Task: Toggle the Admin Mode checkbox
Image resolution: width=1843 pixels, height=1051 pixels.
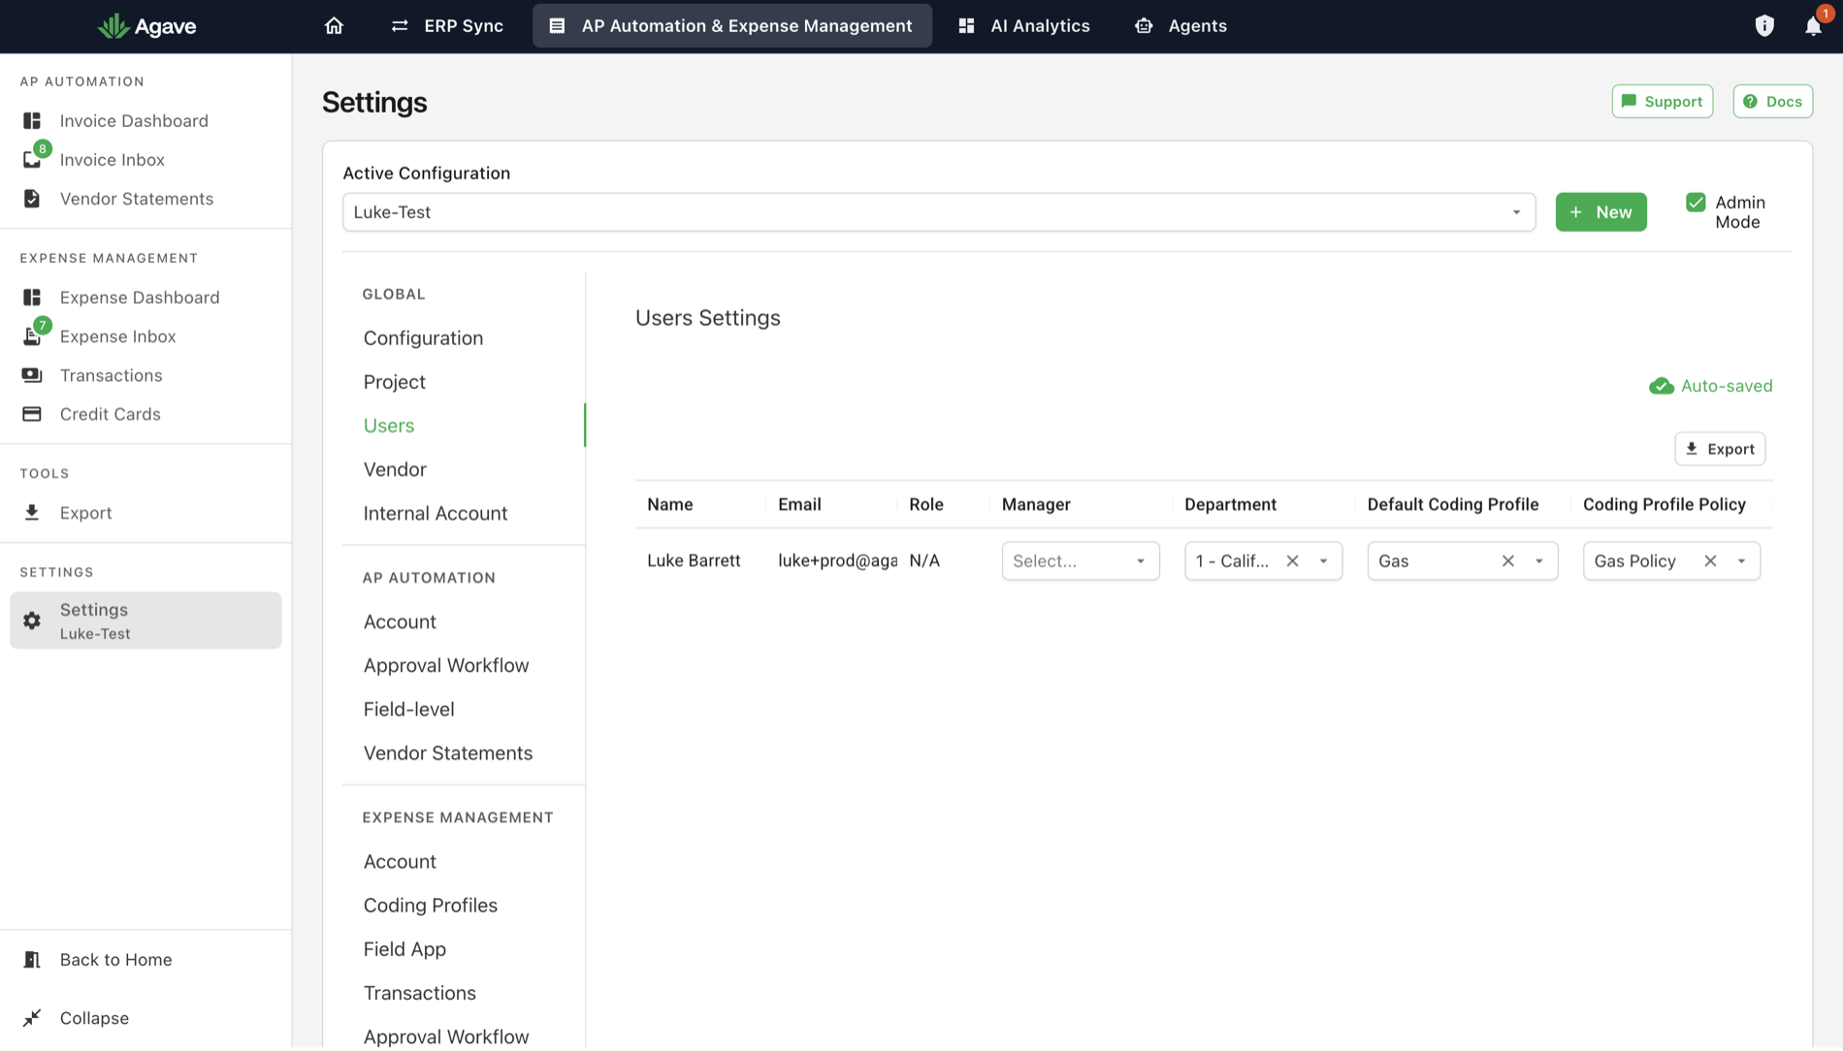Action: tap(1696, 203)
